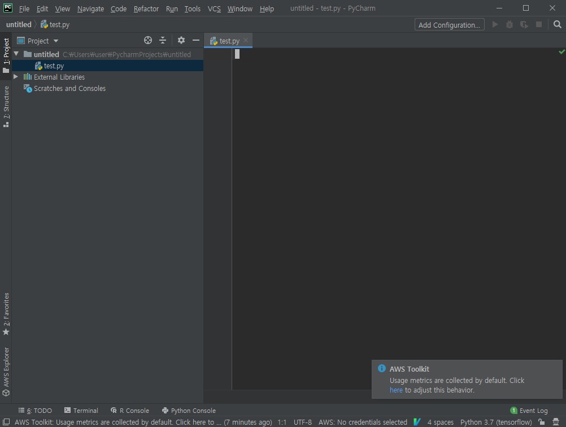Screen dimensions: 566x427
Task: Open the VCS menu
Action: point(214,8)
